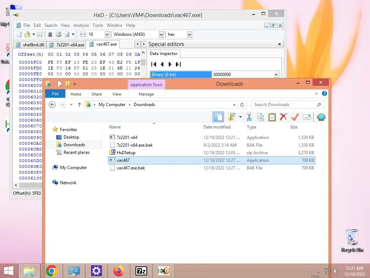Click Refresh button beside address bar
Screen dimensions: 370x278
(242, 105)
